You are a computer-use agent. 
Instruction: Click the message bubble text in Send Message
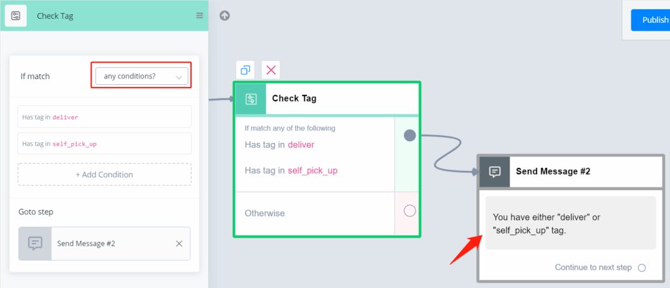(571, 223)
